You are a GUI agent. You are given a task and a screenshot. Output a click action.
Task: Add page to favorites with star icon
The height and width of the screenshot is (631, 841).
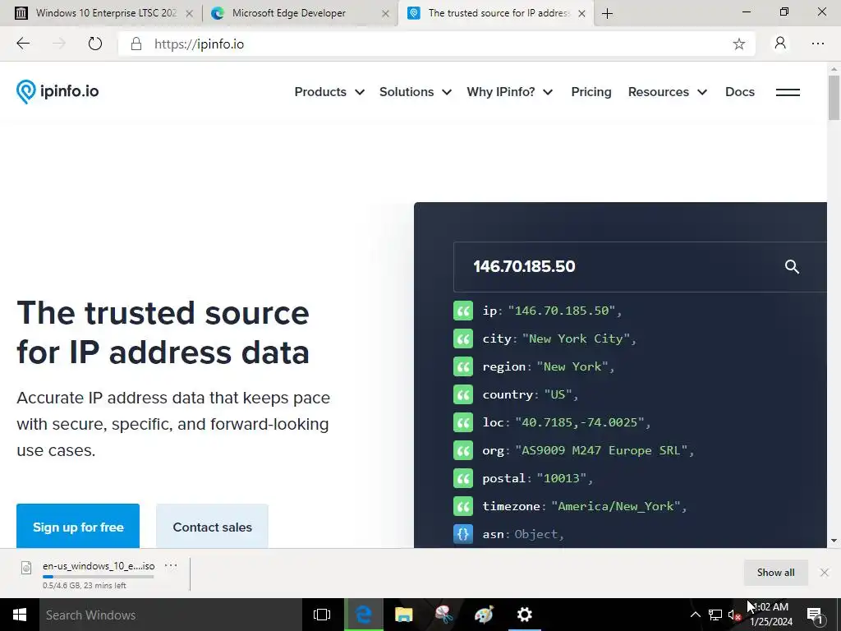738,44
